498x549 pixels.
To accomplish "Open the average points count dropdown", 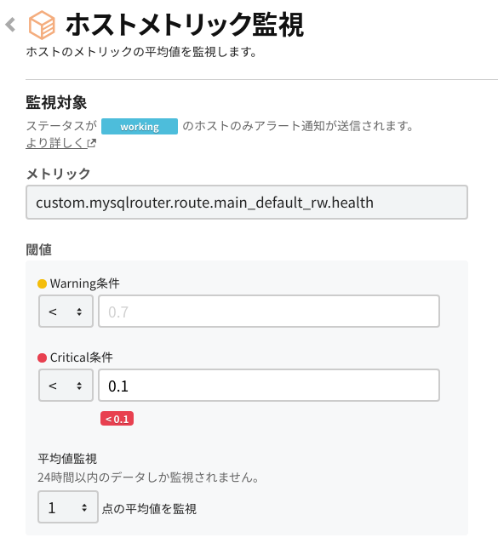I will coord(68,507).
